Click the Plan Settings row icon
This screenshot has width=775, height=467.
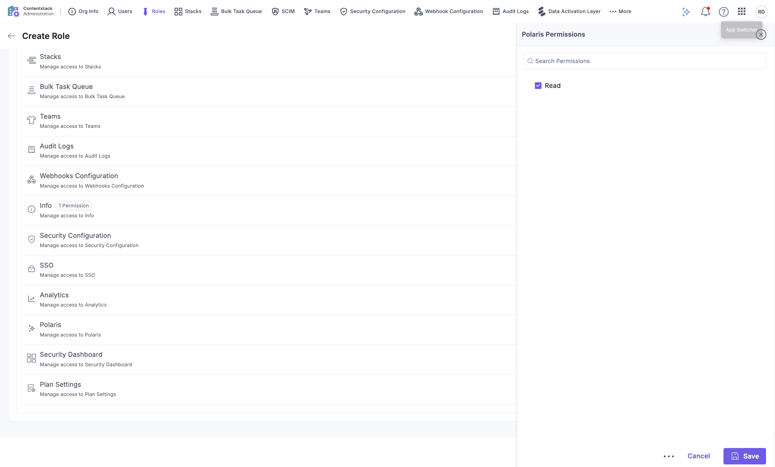point(32,388)
